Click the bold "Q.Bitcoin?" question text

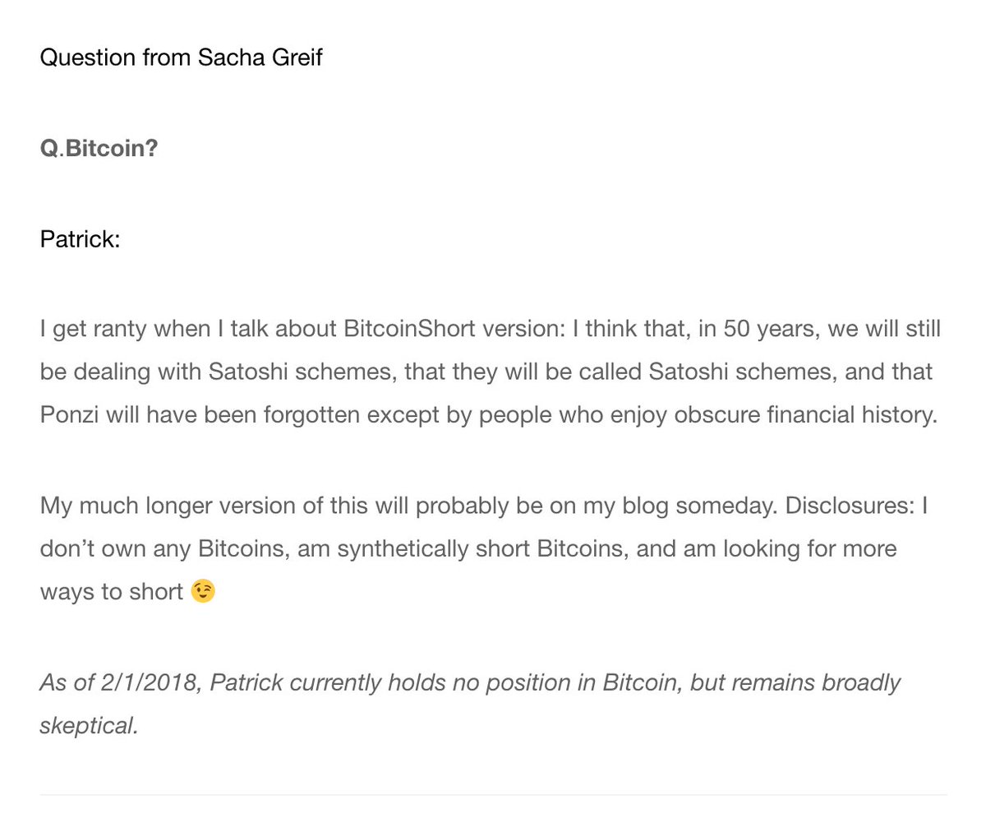[x=99, y=151]
